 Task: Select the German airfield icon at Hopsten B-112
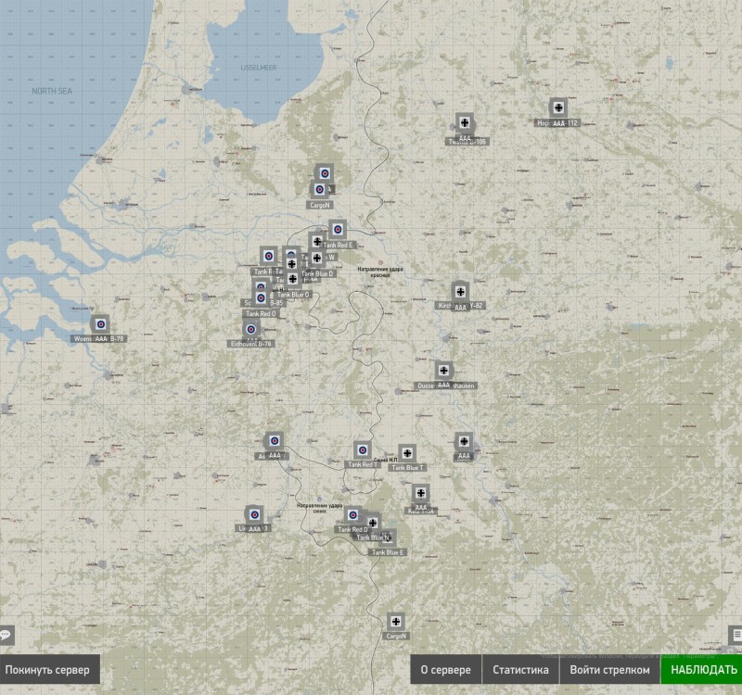(558, 107)
